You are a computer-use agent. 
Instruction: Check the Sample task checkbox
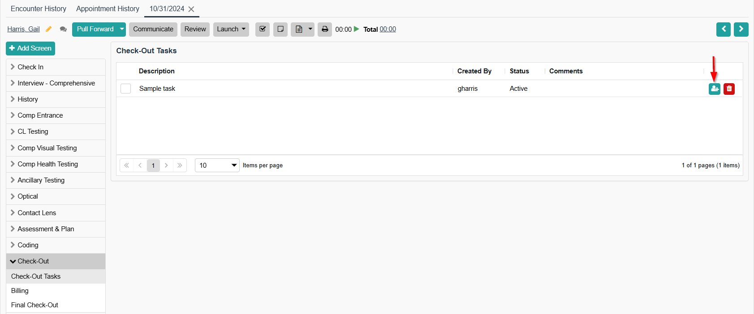pos(126,89)
